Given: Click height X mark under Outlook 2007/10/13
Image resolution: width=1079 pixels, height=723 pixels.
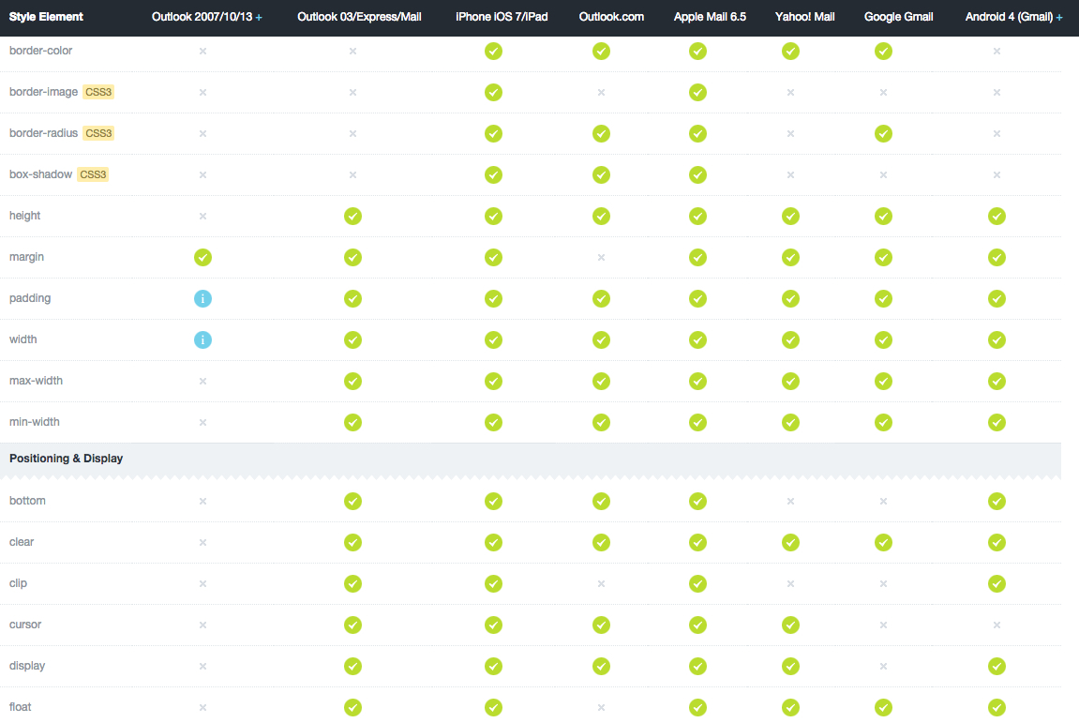Looking at the screenshot, I should tap(203, 217).
